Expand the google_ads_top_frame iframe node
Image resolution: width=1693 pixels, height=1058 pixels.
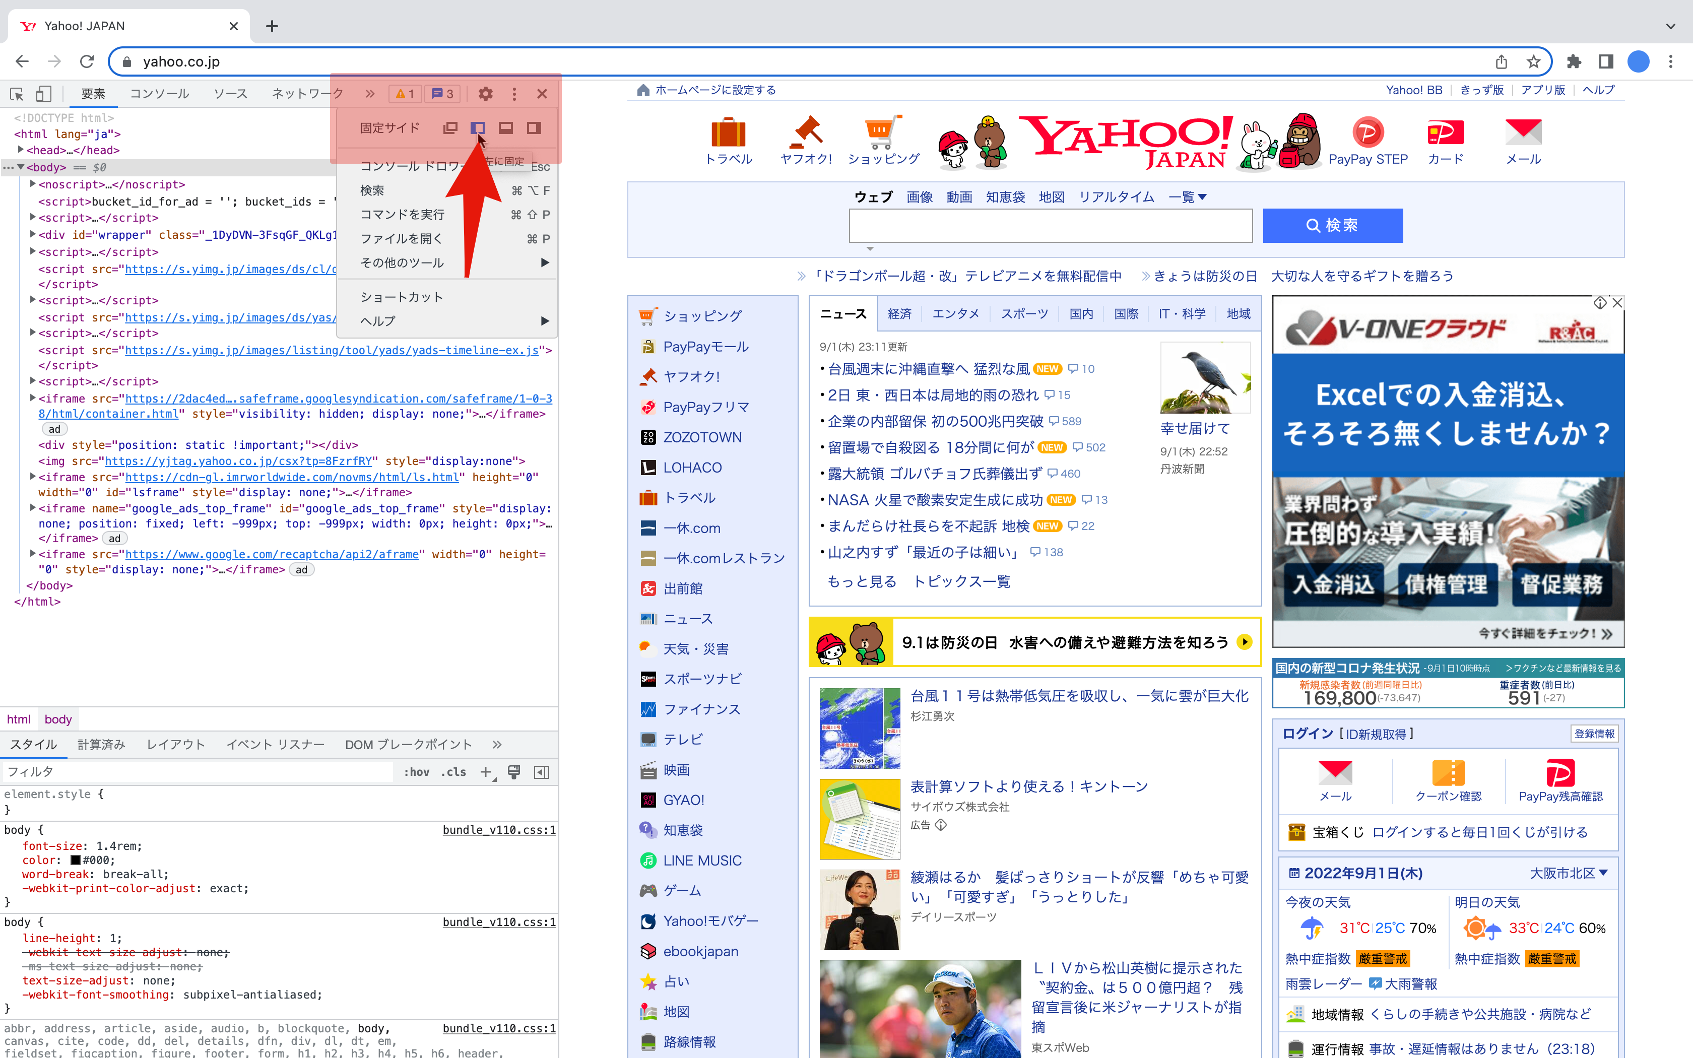point(33,508)
